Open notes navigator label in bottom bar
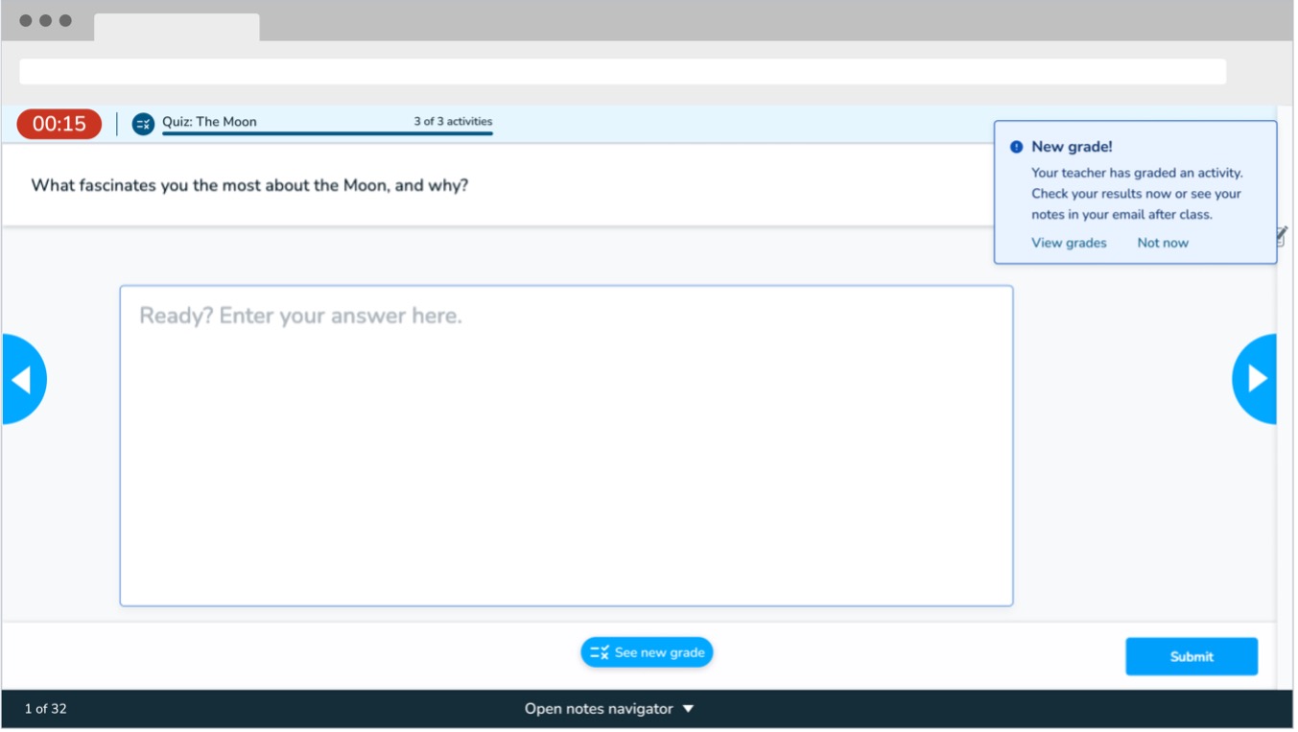Viewport: 1298px width, 732px height. click(598, 710)
